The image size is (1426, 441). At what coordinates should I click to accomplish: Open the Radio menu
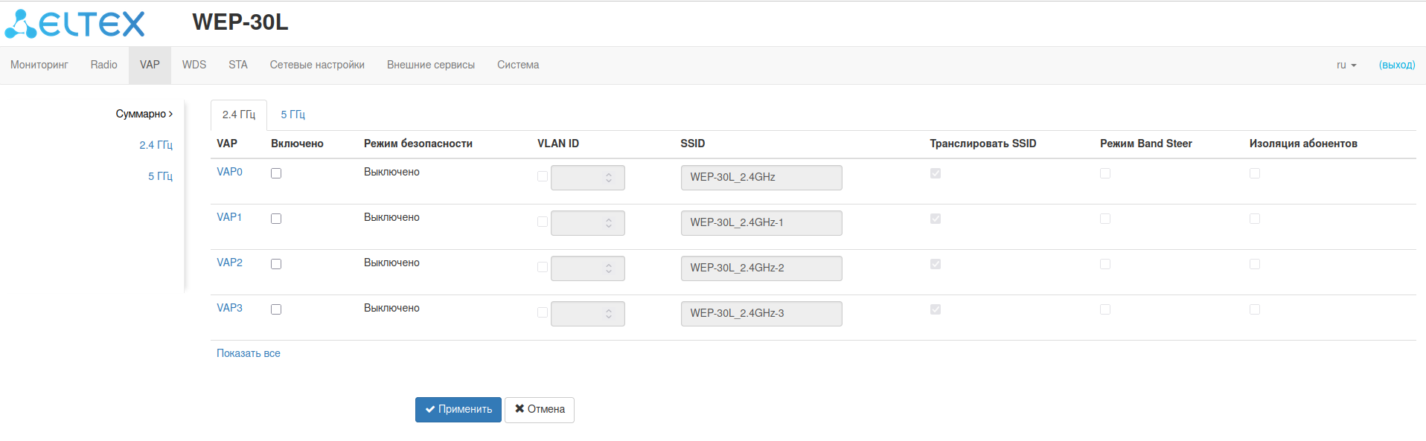(x=103, y=65)
